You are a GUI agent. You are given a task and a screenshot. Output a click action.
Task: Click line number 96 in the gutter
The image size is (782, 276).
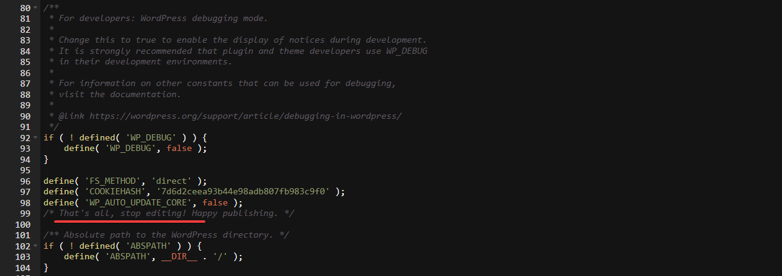pos(25,181)
